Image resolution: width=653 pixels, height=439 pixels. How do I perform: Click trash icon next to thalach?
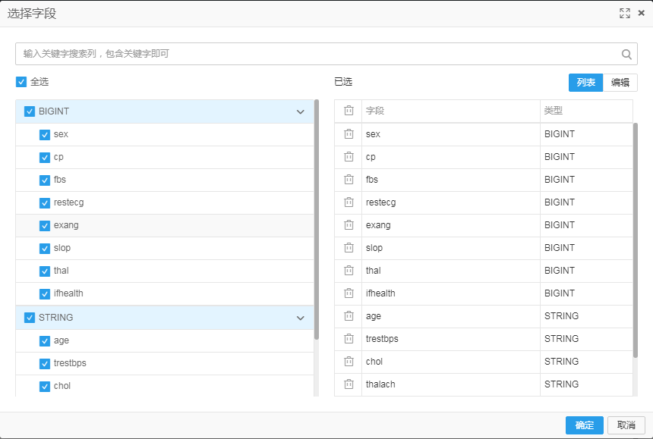point(349,384)
